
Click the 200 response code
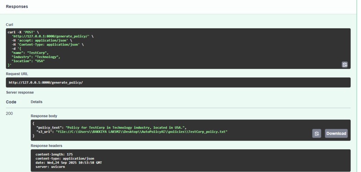[9, 113]
